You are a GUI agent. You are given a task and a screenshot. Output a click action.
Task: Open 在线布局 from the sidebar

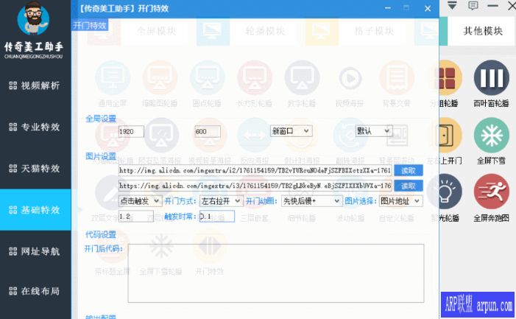(x=35, y=291)
